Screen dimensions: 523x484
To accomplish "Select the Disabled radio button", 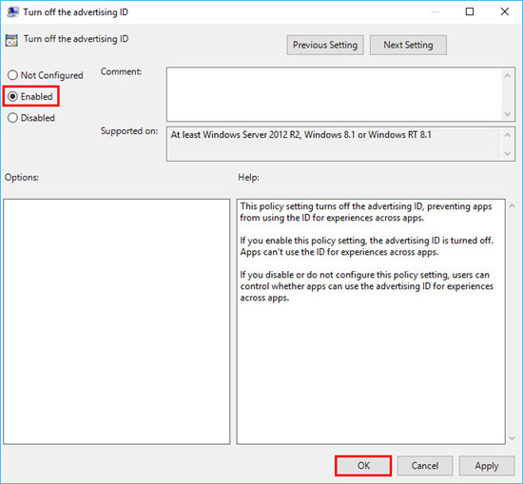I will pos(12,118).
